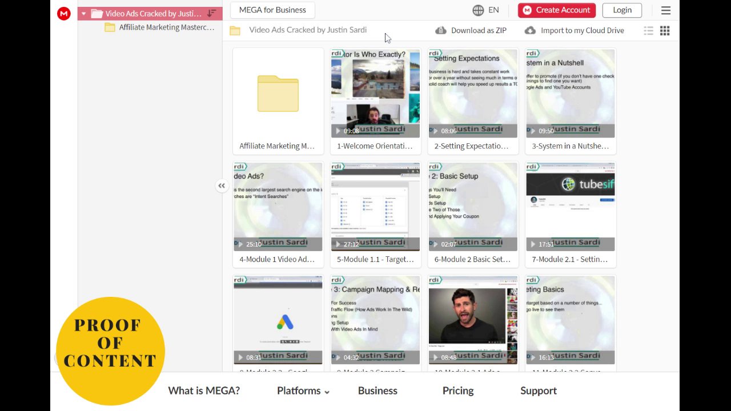Image resolution: width=731 pixels, height=411 pixels.
Task: Click the 09:08 play icon
Action: pyautogui.click(x=338, y=131)
